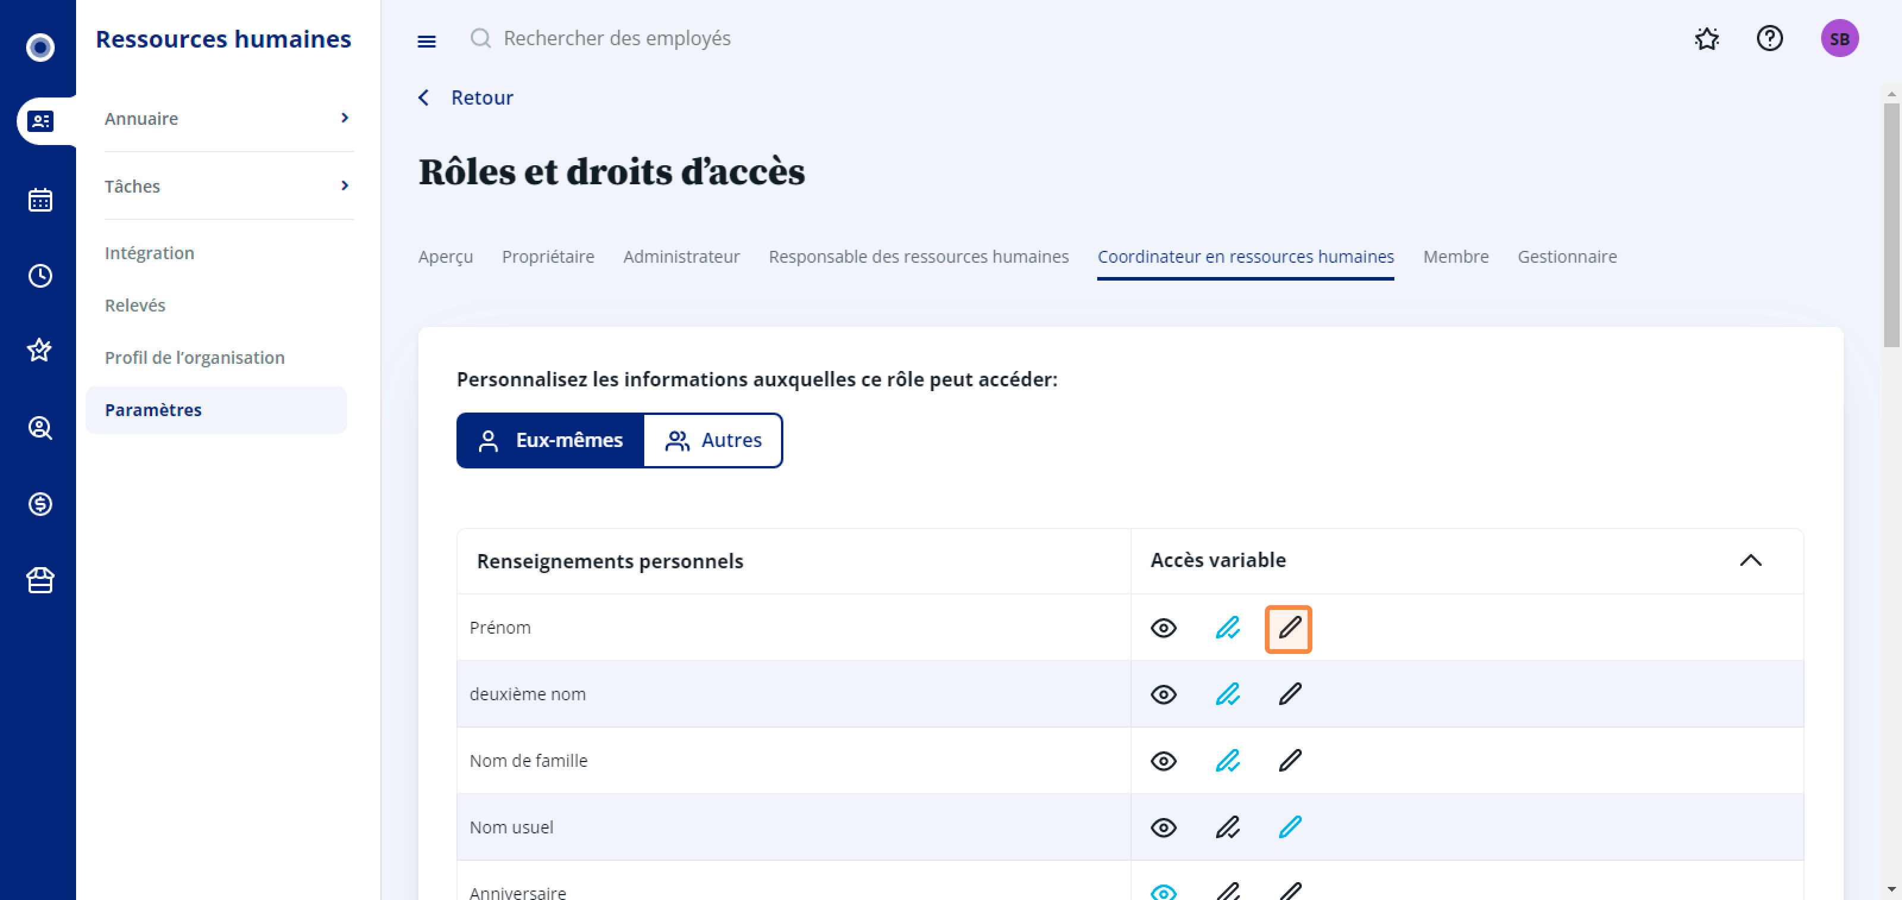Set view-only eye for deuxième nom
The image size is (1902, 900).
pyautogui.click(x=1164, y=694)
